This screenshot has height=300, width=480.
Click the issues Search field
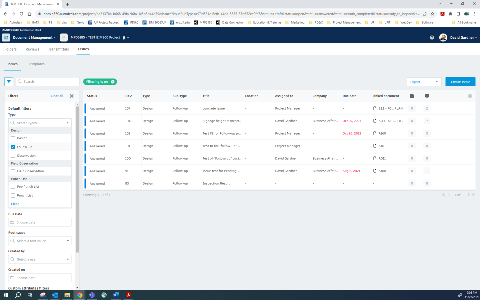pyautogui.click(x=47, y=82)
